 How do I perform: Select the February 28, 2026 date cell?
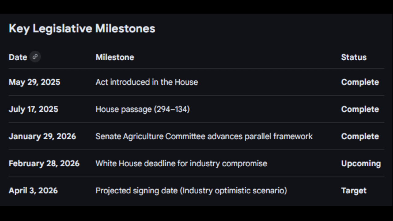[x=44, y=163]
